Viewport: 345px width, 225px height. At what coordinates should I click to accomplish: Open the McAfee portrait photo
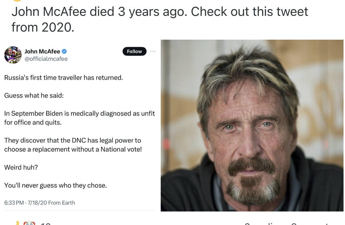pos(252,125)
